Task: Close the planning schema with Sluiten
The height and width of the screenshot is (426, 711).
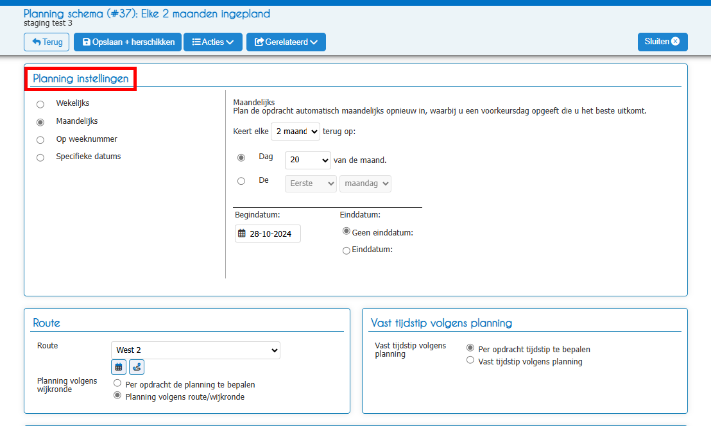Action: click(x=662, y=42)
